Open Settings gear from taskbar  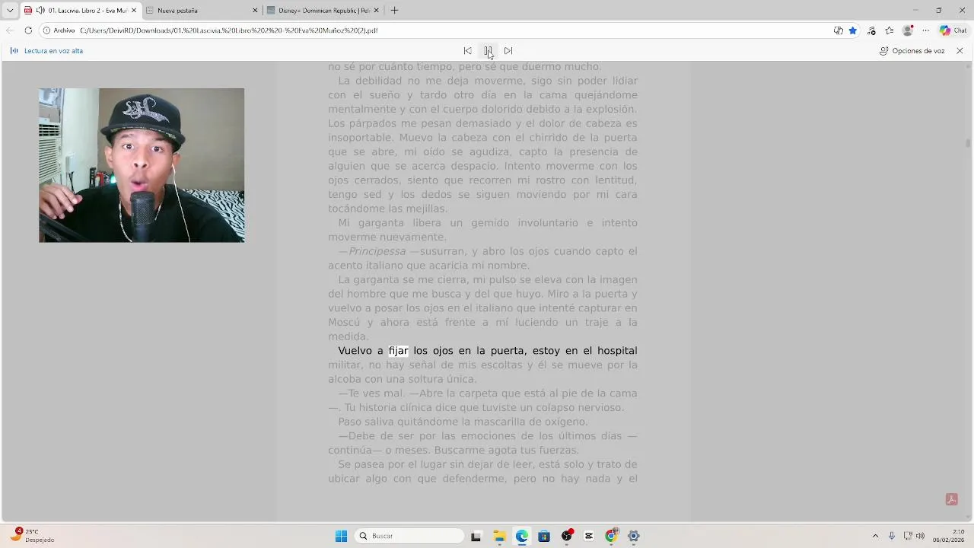tap(633, 536)
